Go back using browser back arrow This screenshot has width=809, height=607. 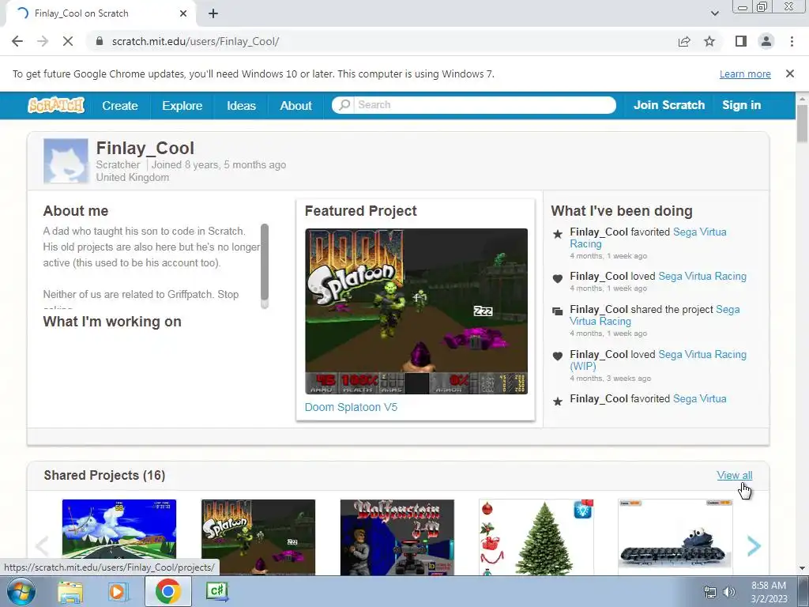[x=17, y=41]
